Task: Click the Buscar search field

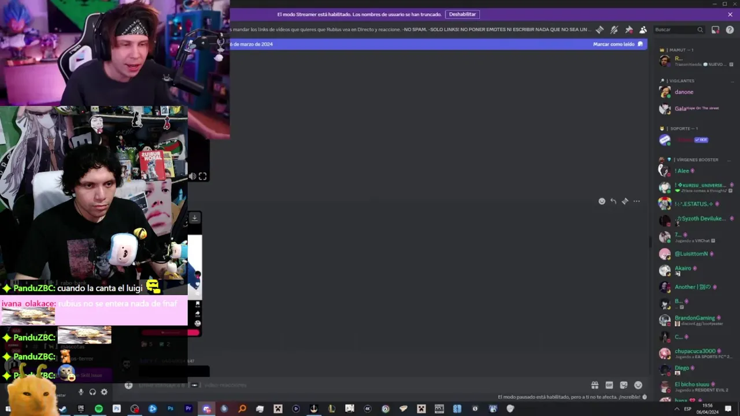Action: click(679, 29)
